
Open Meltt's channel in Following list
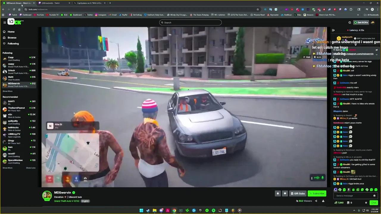(x=19, y=78)
